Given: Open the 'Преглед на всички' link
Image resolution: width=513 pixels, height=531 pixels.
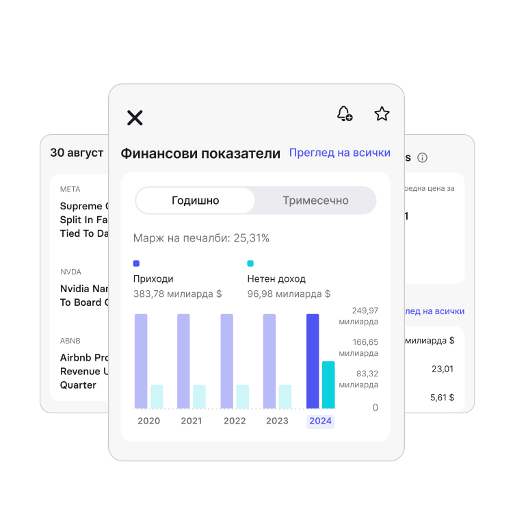Looking at the screenshot, I should tap(339, 153).
